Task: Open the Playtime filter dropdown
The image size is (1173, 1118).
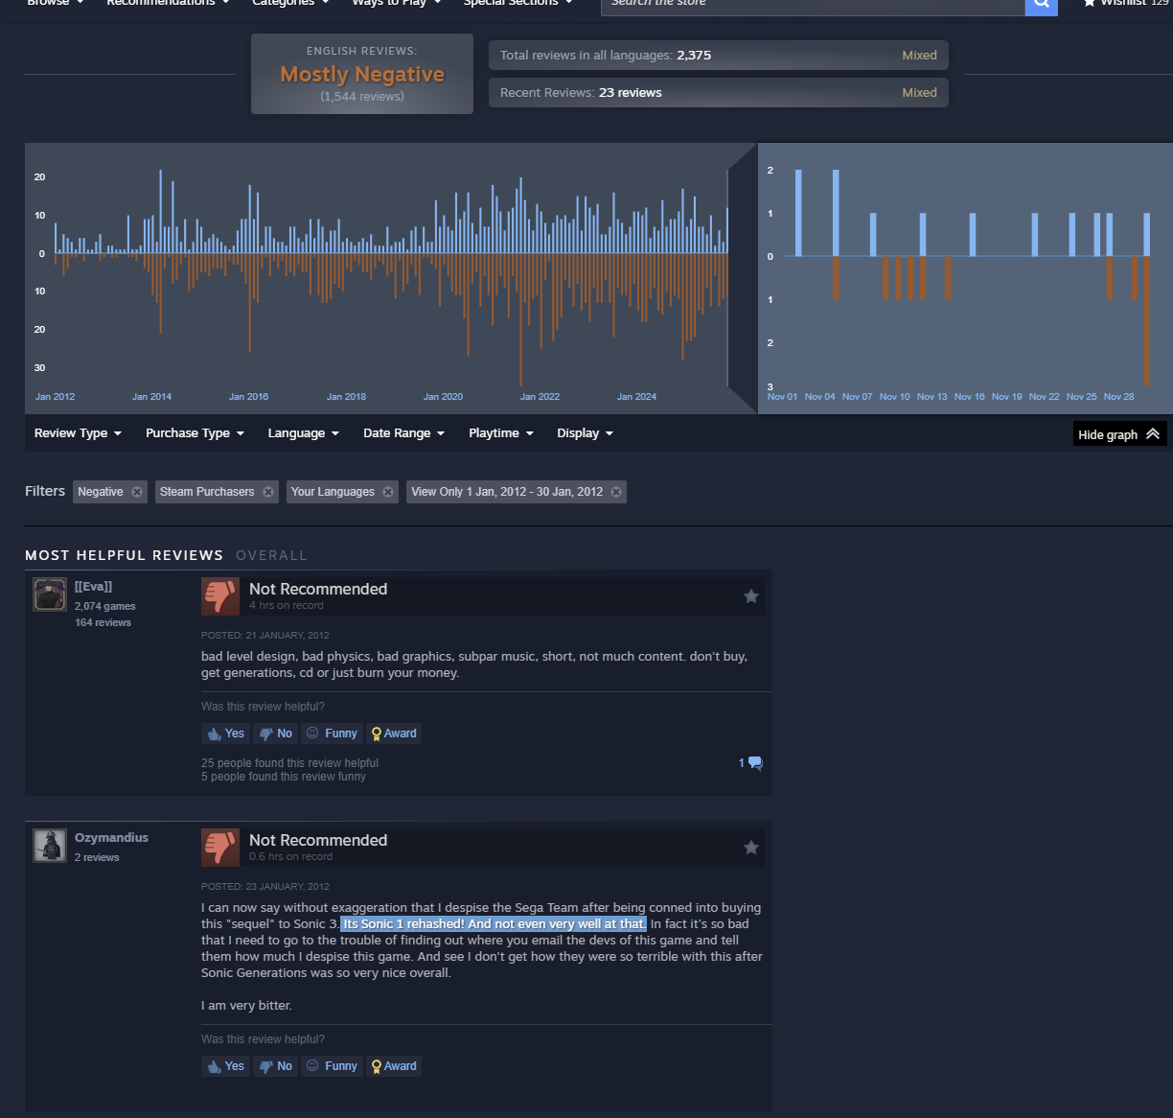Action: [500, 433]
